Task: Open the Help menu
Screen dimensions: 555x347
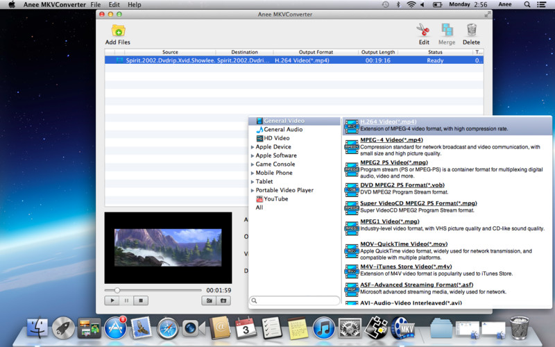Action: tap(134, 5)
